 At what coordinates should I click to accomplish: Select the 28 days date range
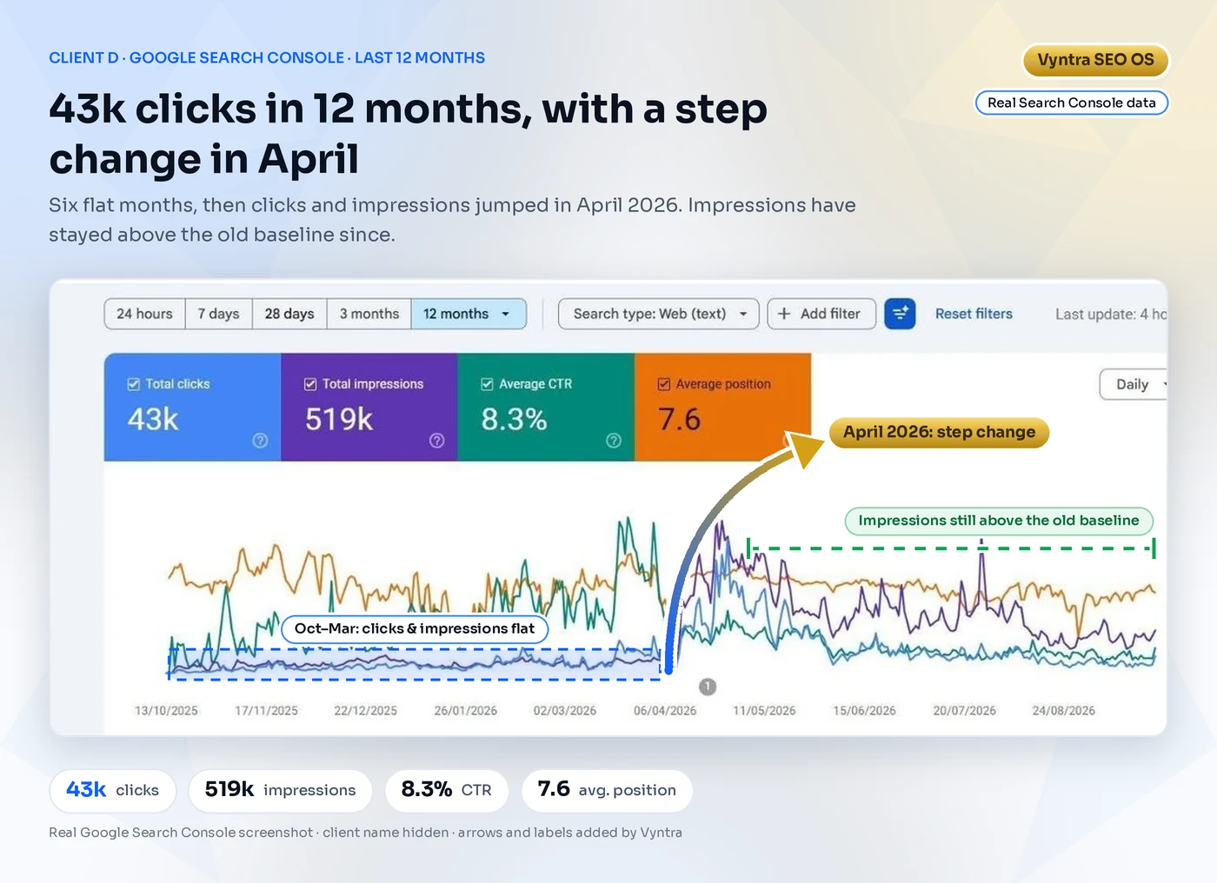(x=289, y=314)
